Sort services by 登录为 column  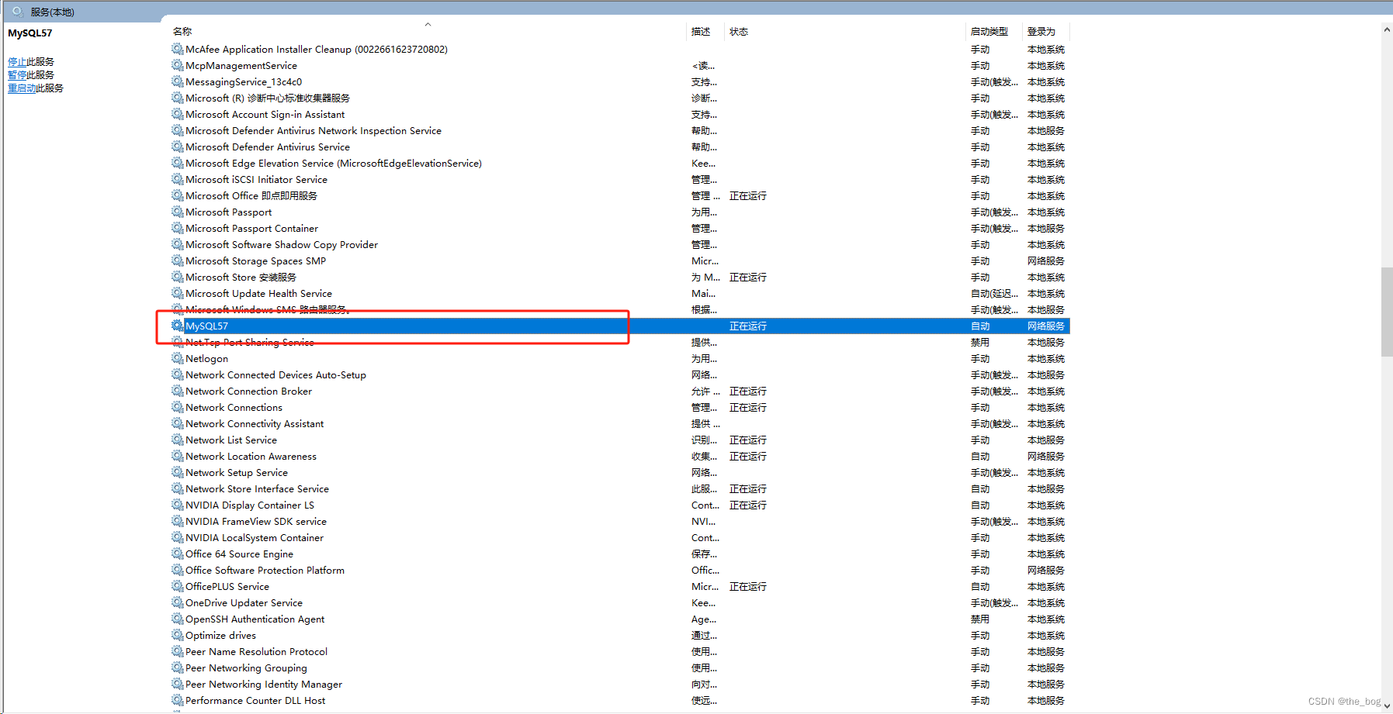(1044, 31)
